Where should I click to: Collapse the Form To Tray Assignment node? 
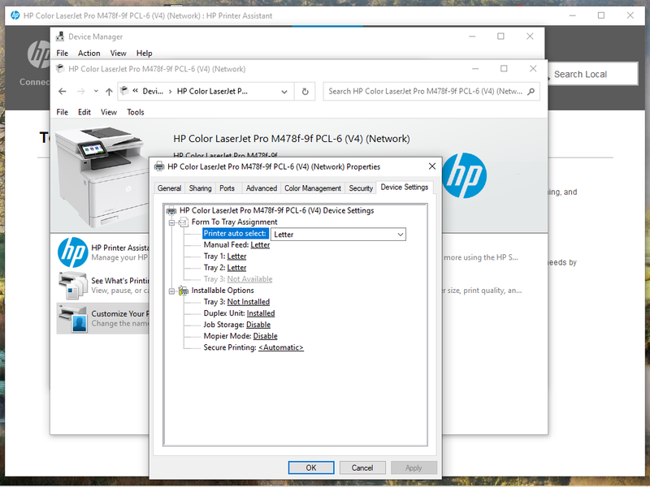[171, 222]
